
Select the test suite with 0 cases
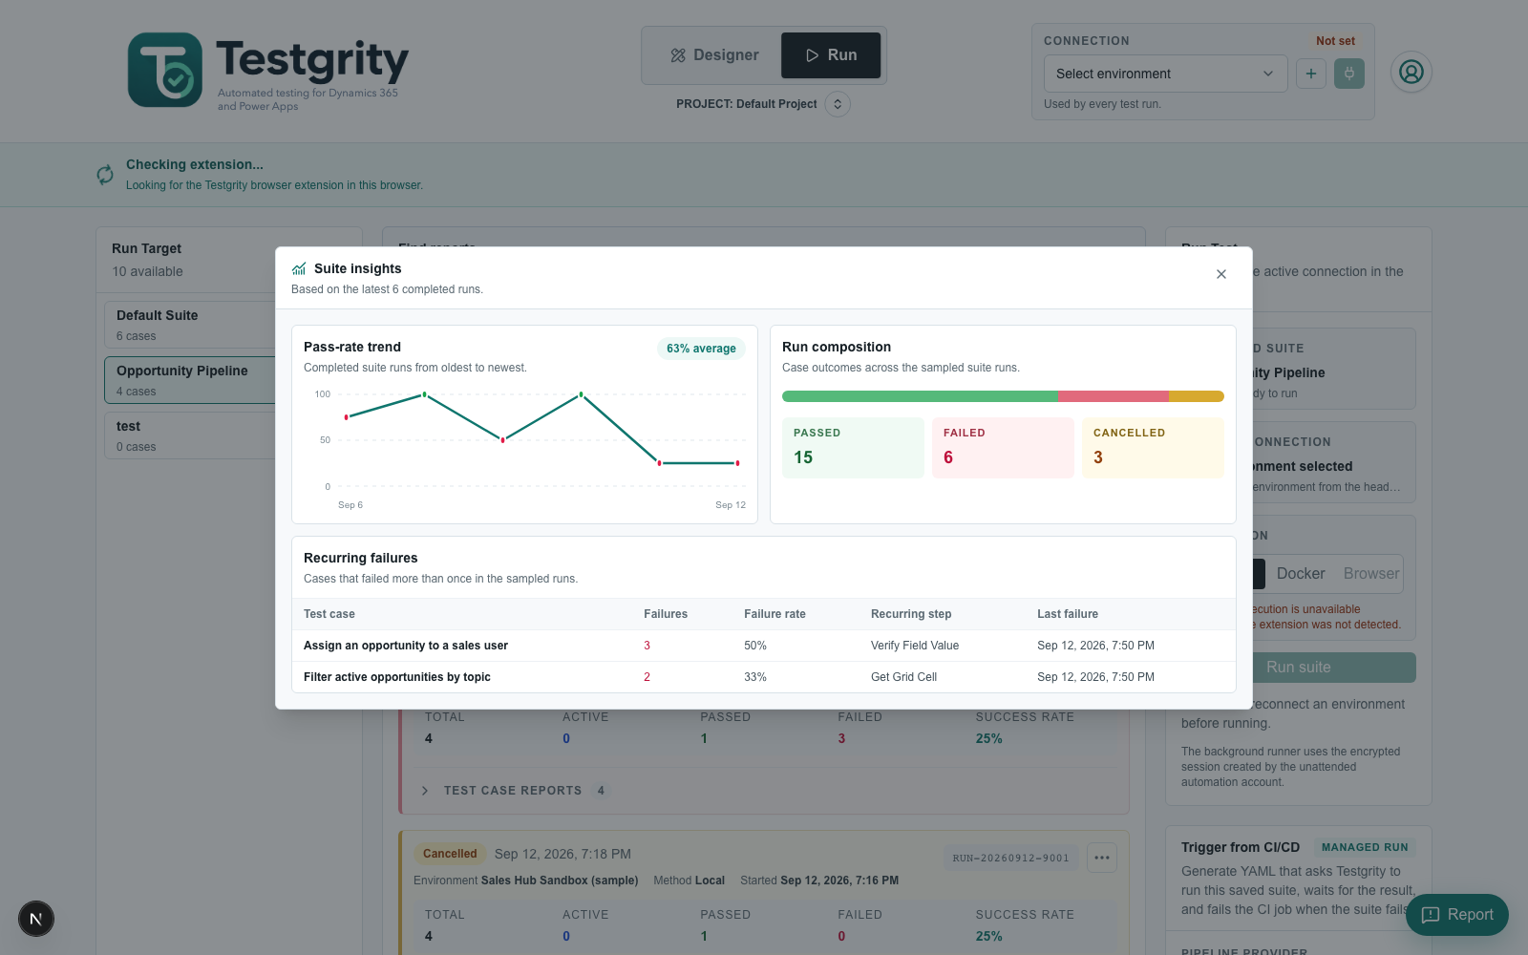[x=191, y=435]
